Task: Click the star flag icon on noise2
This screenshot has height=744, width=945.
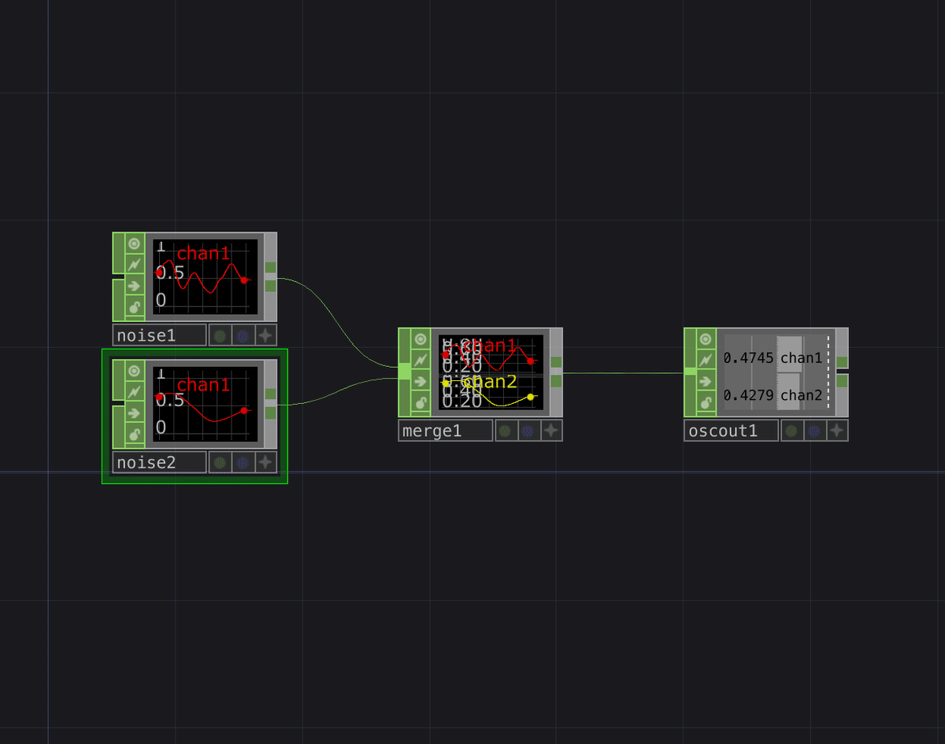Action: coord(265,462)
